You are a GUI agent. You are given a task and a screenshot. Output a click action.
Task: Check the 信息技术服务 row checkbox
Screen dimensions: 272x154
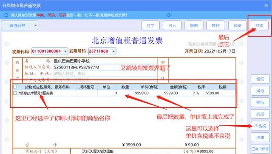(15, 93)
